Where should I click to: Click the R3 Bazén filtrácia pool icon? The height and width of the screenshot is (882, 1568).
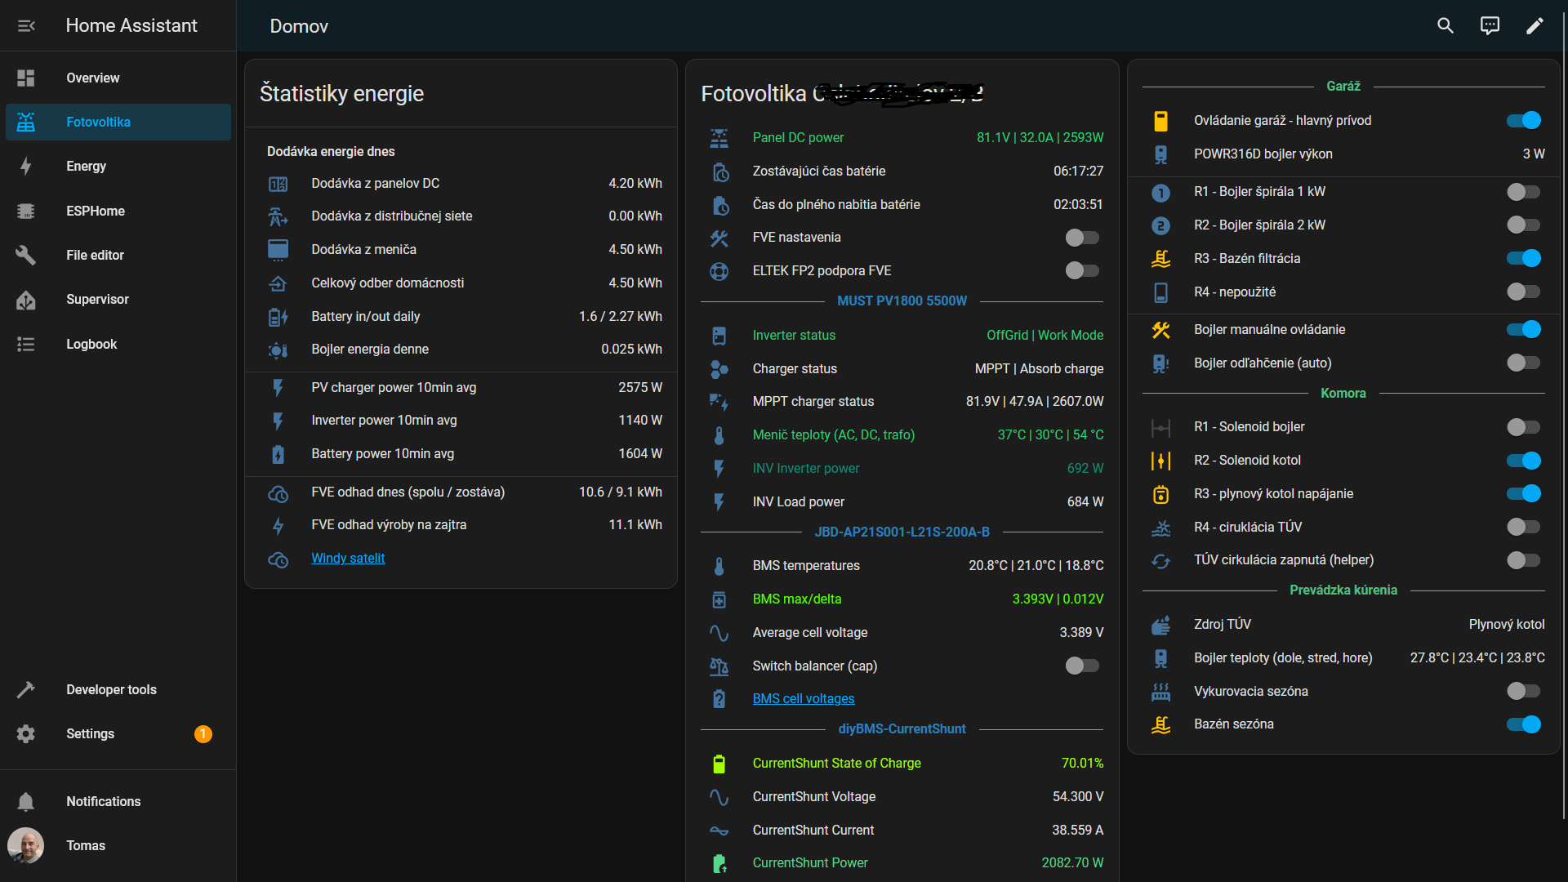1160,259
